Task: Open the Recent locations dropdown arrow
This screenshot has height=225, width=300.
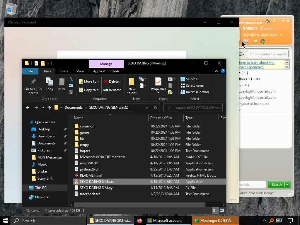Action: pyautogui.click(x=43, y=108)
